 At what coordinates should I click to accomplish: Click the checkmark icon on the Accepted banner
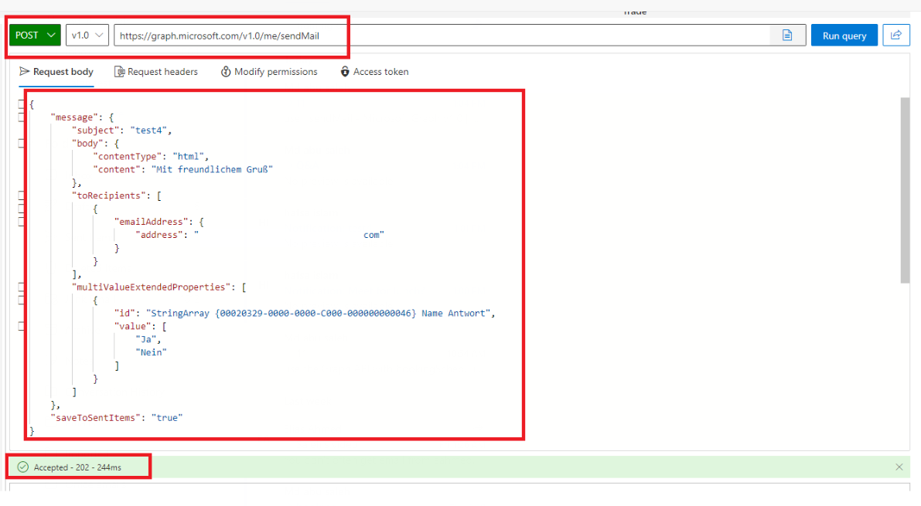[22, 467]
